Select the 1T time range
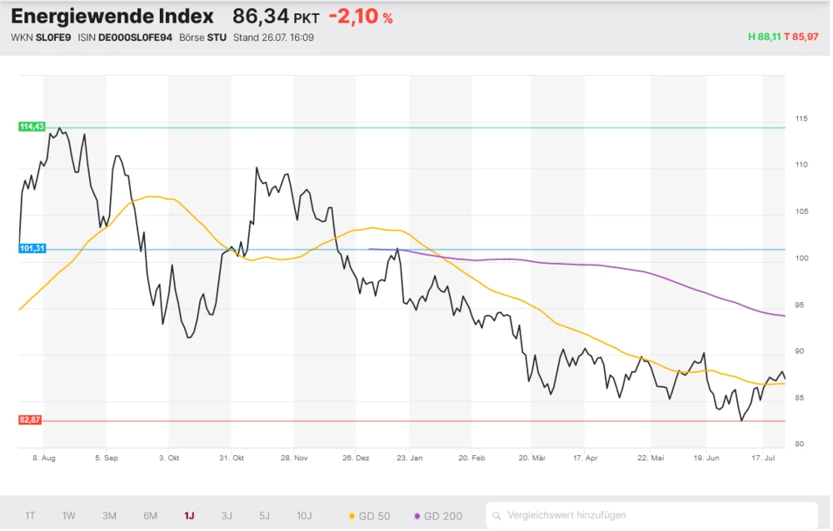Viewport: 833px width, 531px height. 30,516
